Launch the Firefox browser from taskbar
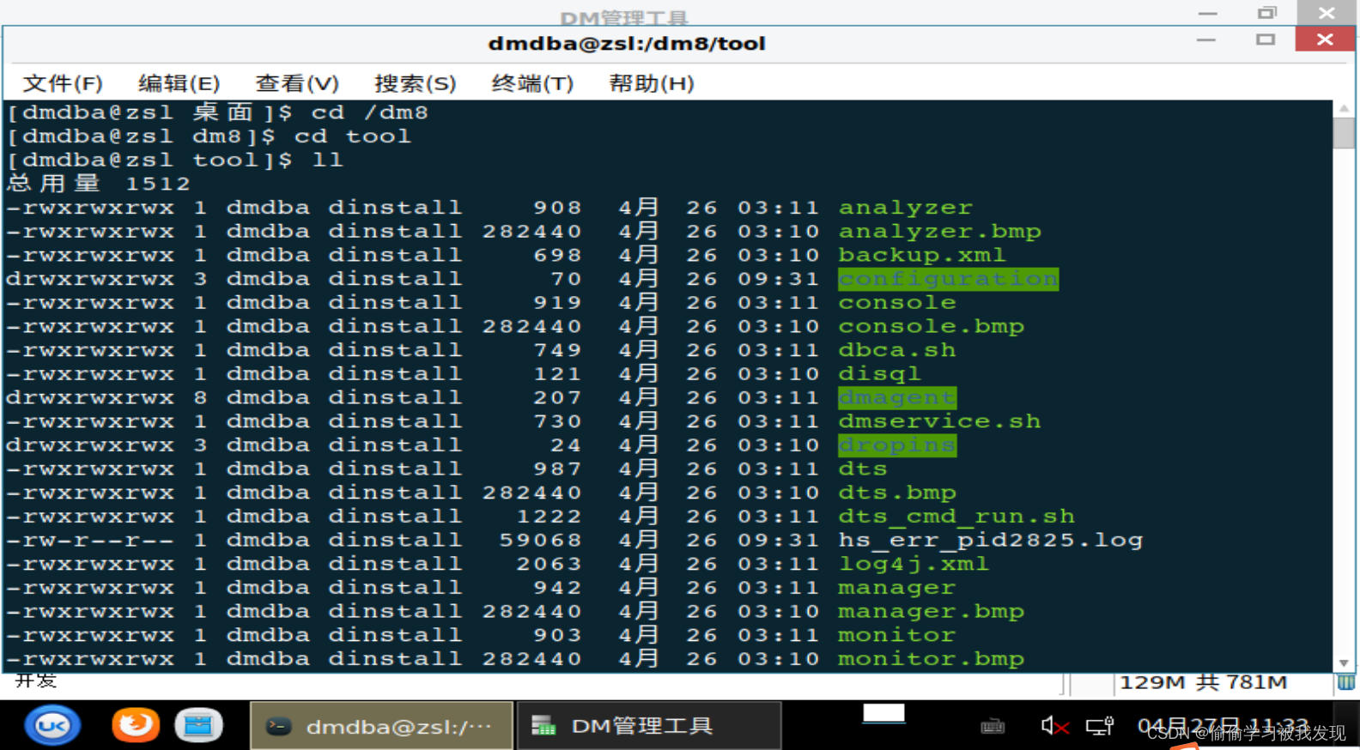The image size is (1360, 750). tap(136, 725)
